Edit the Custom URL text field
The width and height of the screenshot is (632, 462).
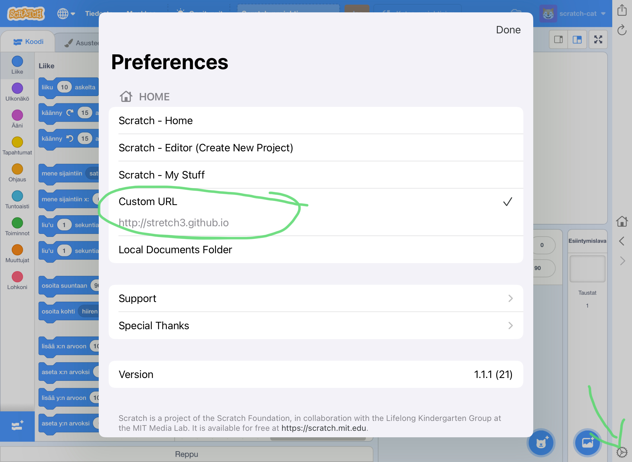pyautogui.click(x=173, y=223)
